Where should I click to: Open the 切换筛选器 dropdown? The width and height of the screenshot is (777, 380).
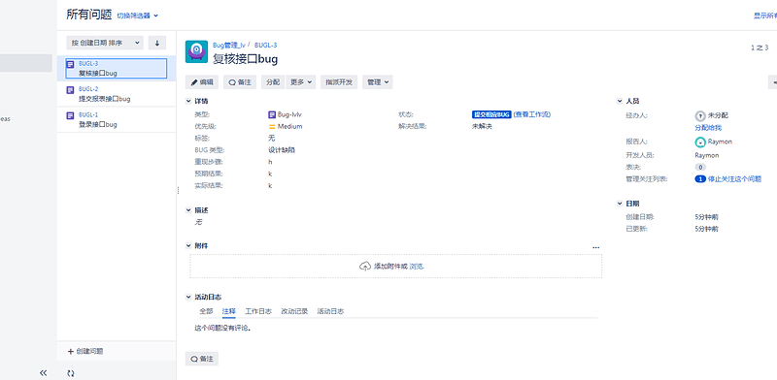137,16
